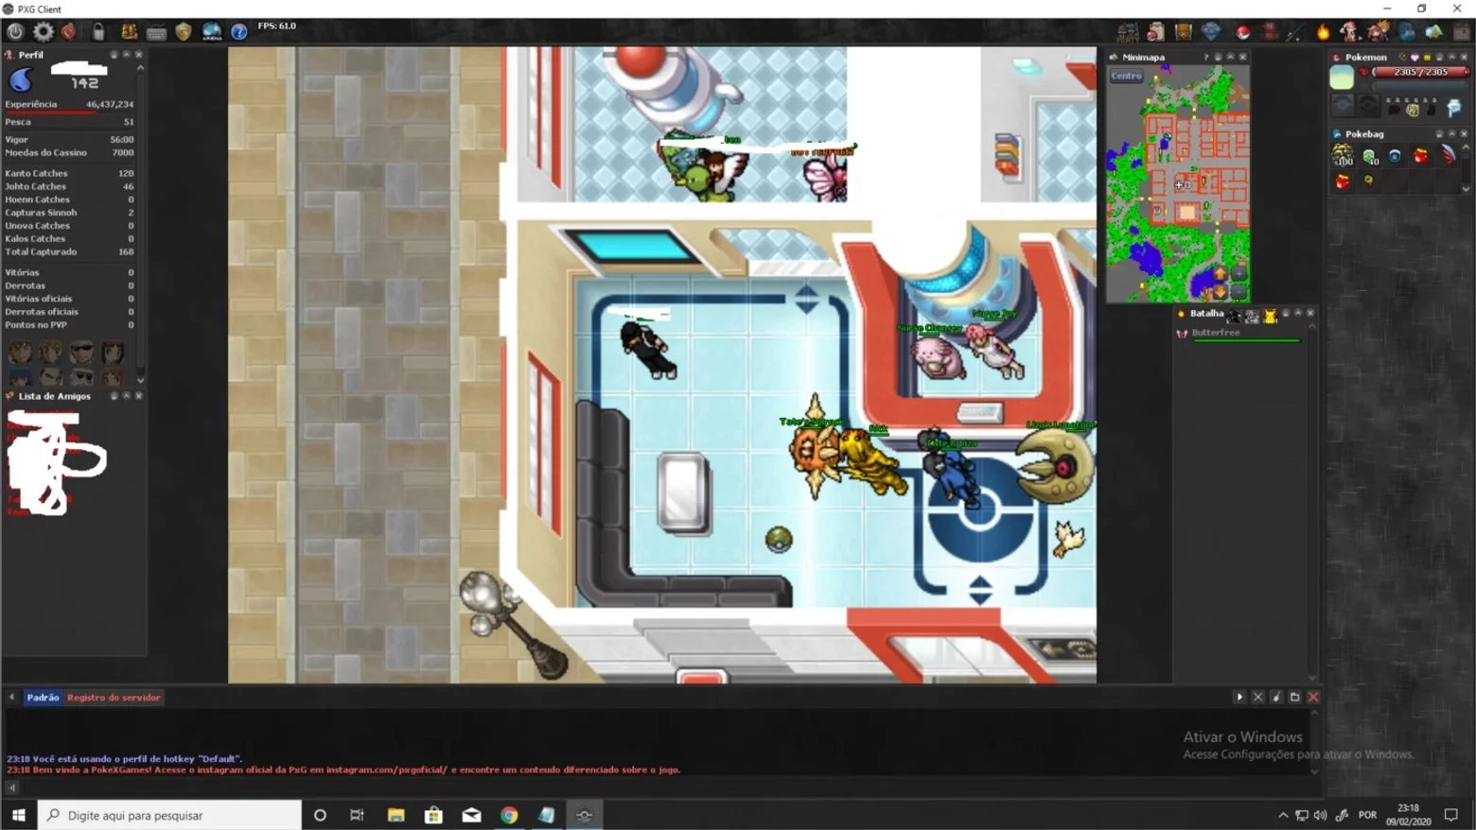Screen dimensions: 1476x830
Task: Click the up arrow of Perfil panel scrollbar
Action: click(x=140, y=68)
